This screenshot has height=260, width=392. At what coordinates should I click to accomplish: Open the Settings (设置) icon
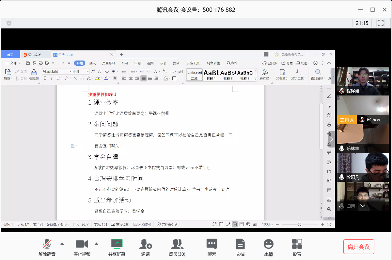(x=297, y=244)
